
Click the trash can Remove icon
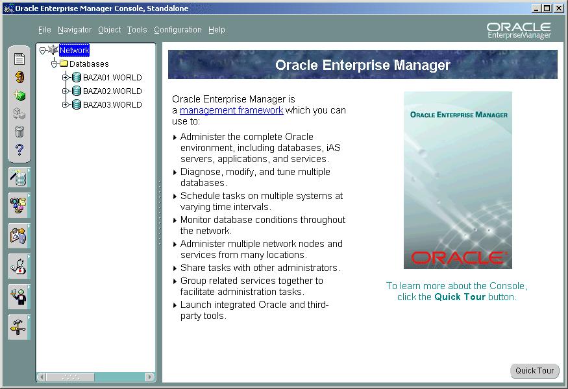19,132
